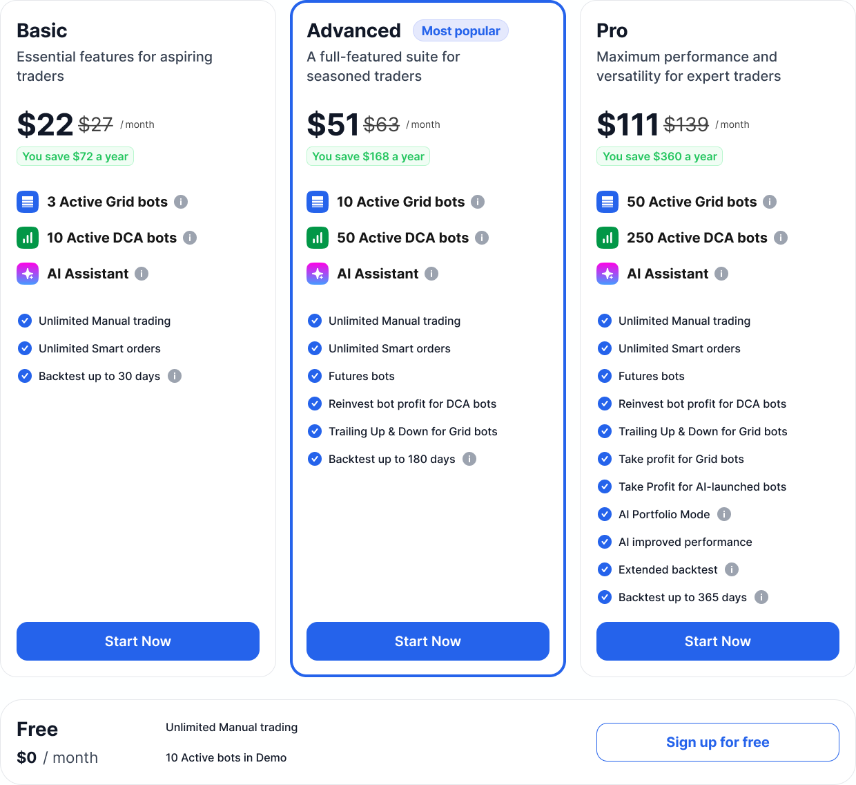The height and width of the screenshot is (785, 856).
Task: Click the Grid bots icon in Pro plan
Action: [607, 202]
